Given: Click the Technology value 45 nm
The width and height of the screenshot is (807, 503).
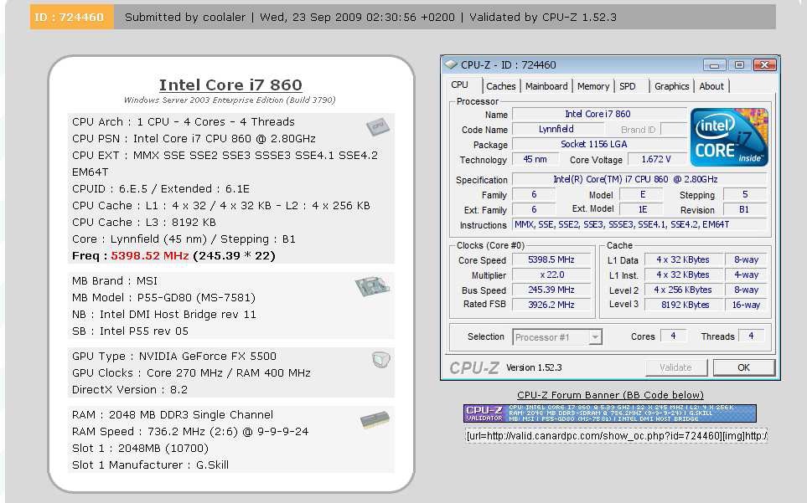Looking at the screenshot, I should tap(535, 159).
